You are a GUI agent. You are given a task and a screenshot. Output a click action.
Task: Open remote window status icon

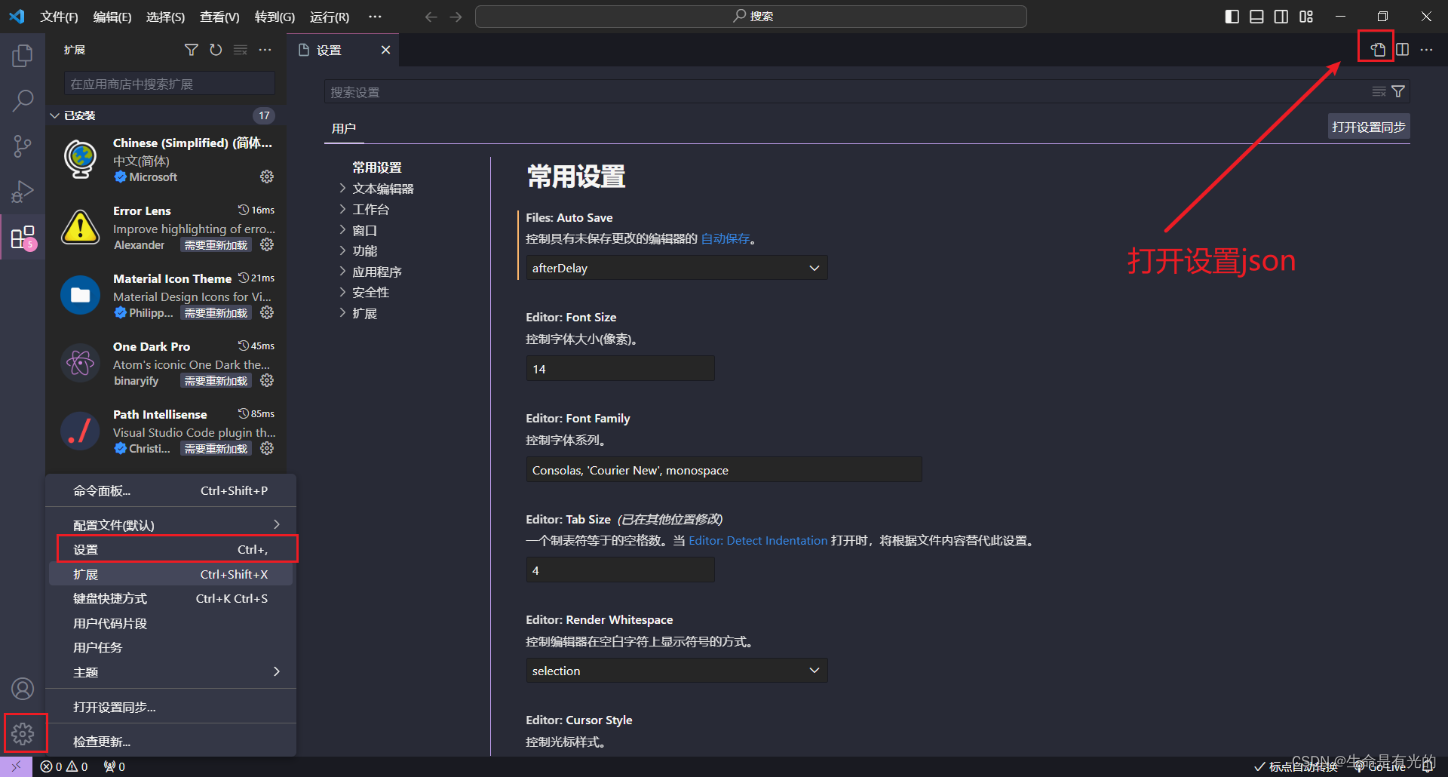click(16, 766)
